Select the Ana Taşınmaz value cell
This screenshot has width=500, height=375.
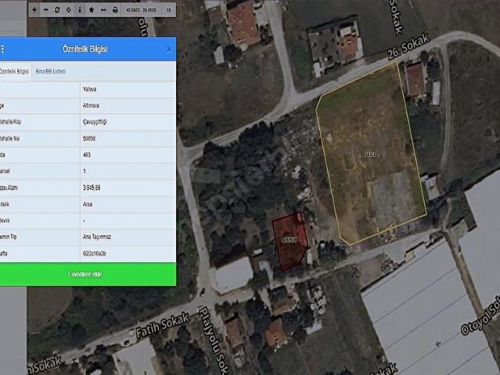[128, 237]
